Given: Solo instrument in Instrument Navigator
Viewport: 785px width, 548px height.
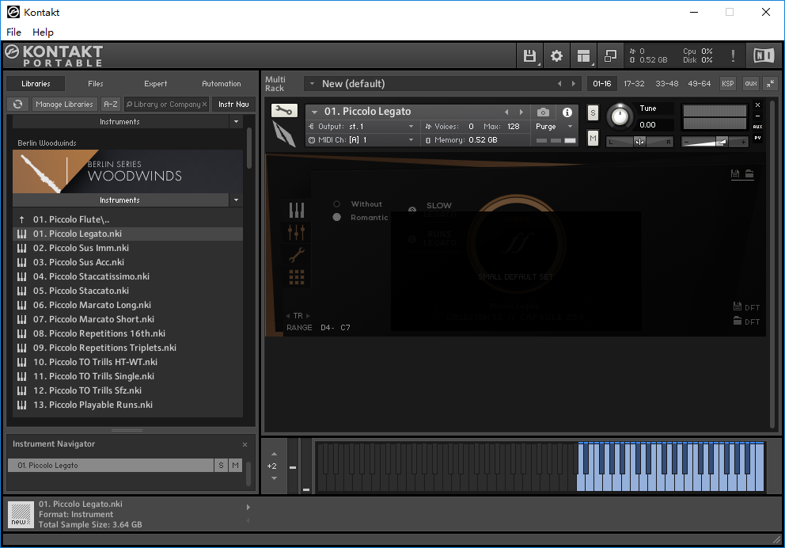Looking at the screenshot, I should 221,466.
